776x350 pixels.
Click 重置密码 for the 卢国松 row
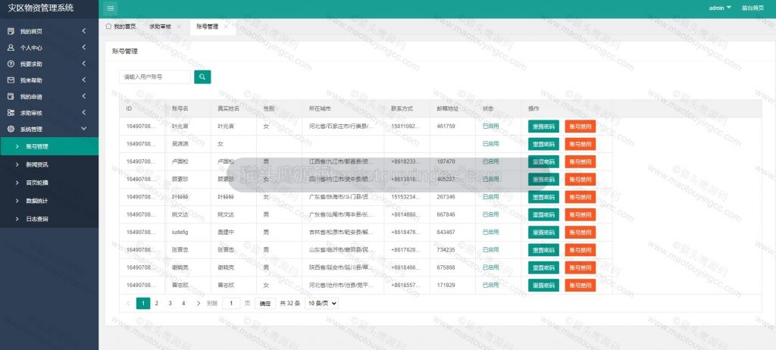(543, 162)
